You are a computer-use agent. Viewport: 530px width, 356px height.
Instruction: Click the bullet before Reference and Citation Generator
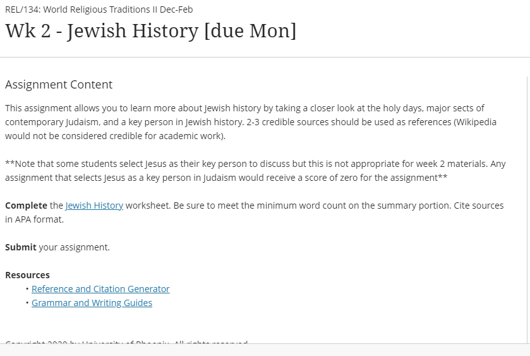click(27, 289)
